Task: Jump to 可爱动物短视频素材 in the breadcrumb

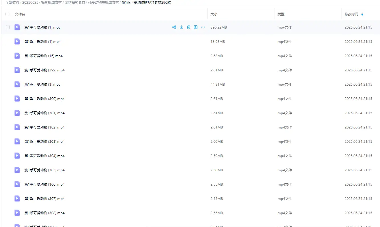Action: click(x=103, y=3)
